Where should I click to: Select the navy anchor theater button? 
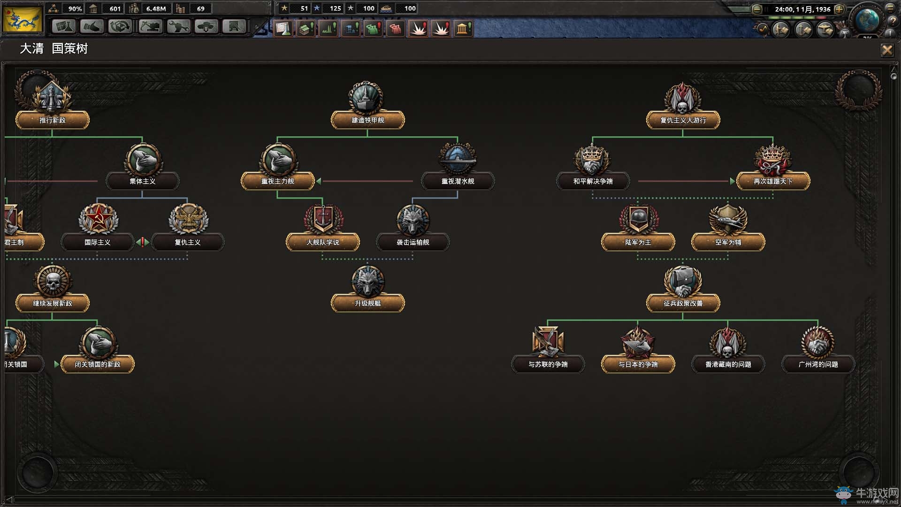point(803,30)
